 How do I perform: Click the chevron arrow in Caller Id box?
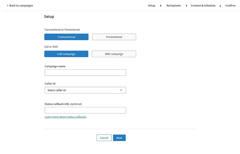point(121,90)
